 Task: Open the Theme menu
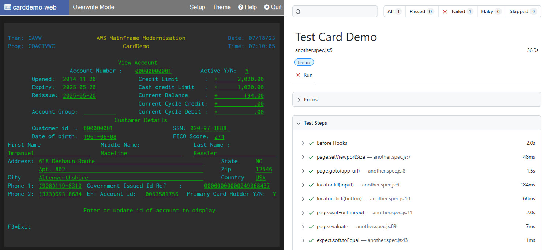pyautogui.click(x=222, y=7)
